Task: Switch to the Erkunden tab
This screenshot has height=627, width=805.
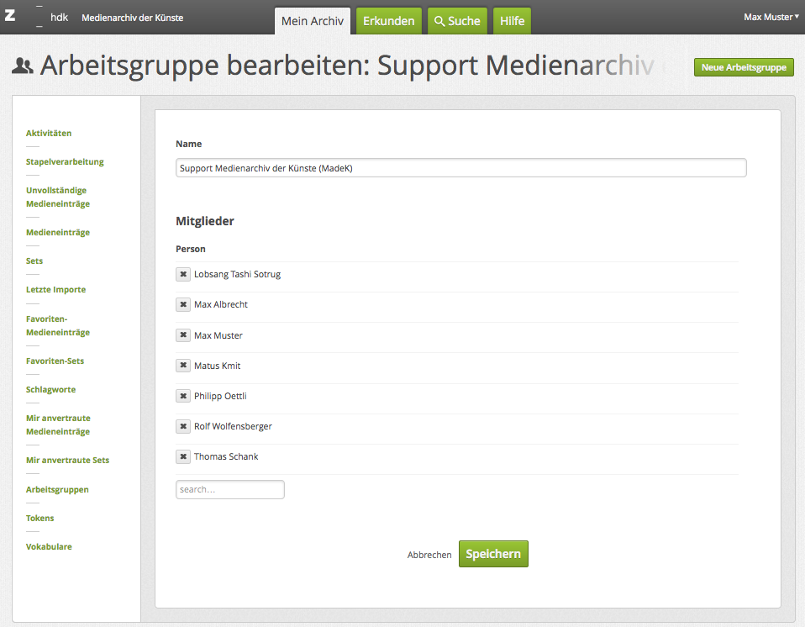Action: (388, 21)
